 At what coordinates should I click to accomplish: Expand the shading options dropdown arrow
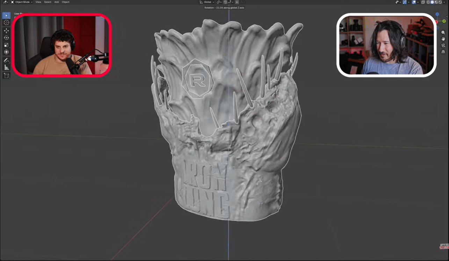(444, 2)
